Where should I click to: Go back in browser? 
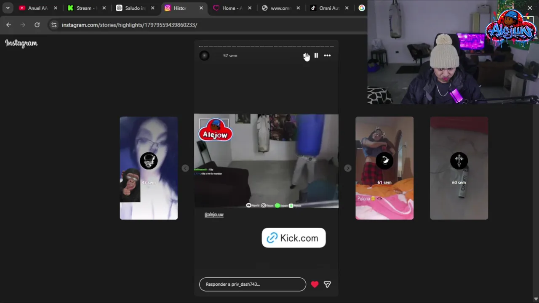[x=9, y=25]
